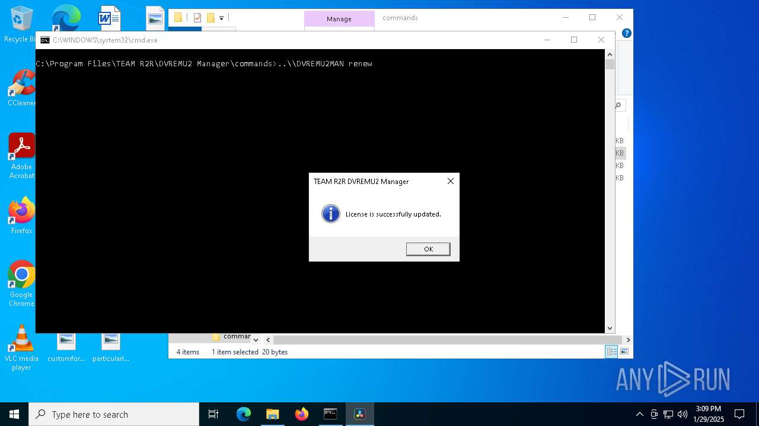Image resolution: width=759 pixels, height=426 pixels.
Task: Open network status in system tray
Action: (668, 414)
